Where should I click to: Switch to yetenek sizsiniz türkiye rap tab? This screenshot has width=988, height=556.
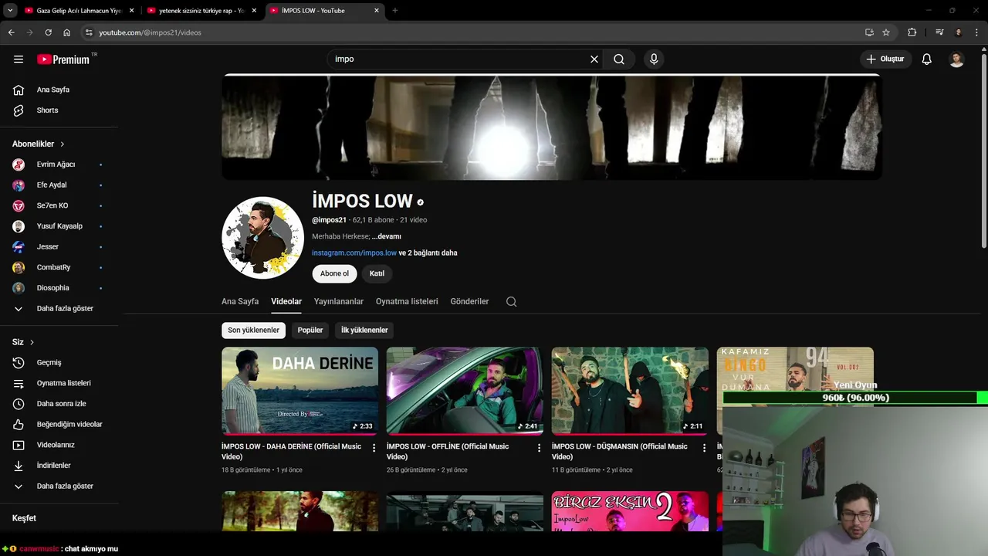201,11
